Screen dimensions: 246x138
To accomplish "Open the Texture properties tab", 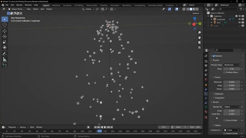I will coord(206,117).
